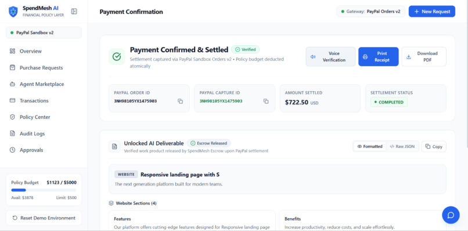Click the download arrow icon on Download PDF

pos(409,57)
